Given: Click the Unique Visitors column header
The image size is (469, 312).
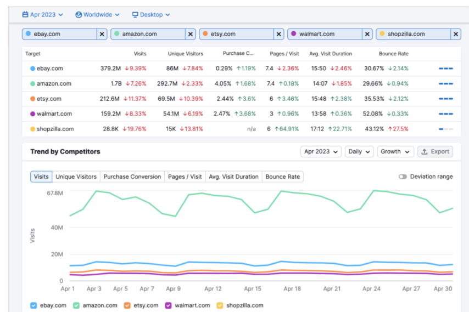Looking at the screenshot, I should point(186,54).
